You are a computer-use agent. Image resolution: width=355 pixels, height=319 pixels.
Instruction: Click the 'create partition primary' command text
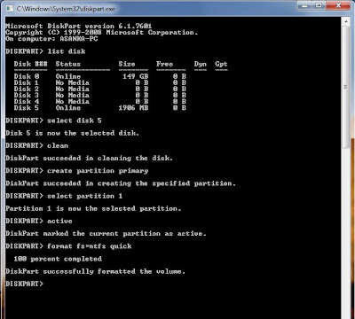pyautogui.click(x=98, y=171)
